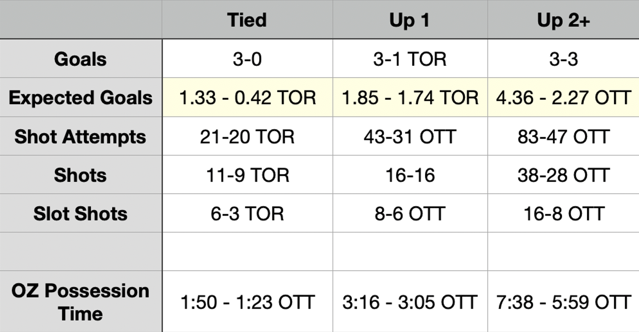Click the Slot Shots row label
This screenshot has width=639, height=332.
80,213
